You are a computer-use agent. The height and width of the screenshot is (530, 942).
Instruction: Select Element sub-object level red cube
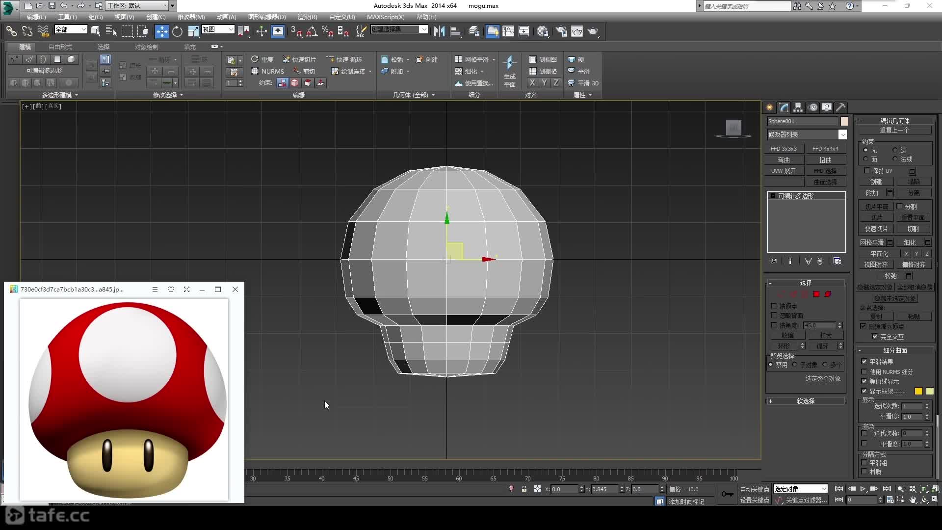click(x=828, y=294)
